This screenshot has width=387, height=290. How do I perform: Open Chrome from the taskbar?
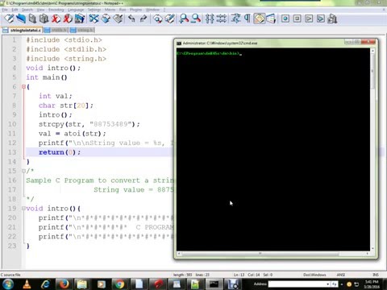[x=120, y=284]
